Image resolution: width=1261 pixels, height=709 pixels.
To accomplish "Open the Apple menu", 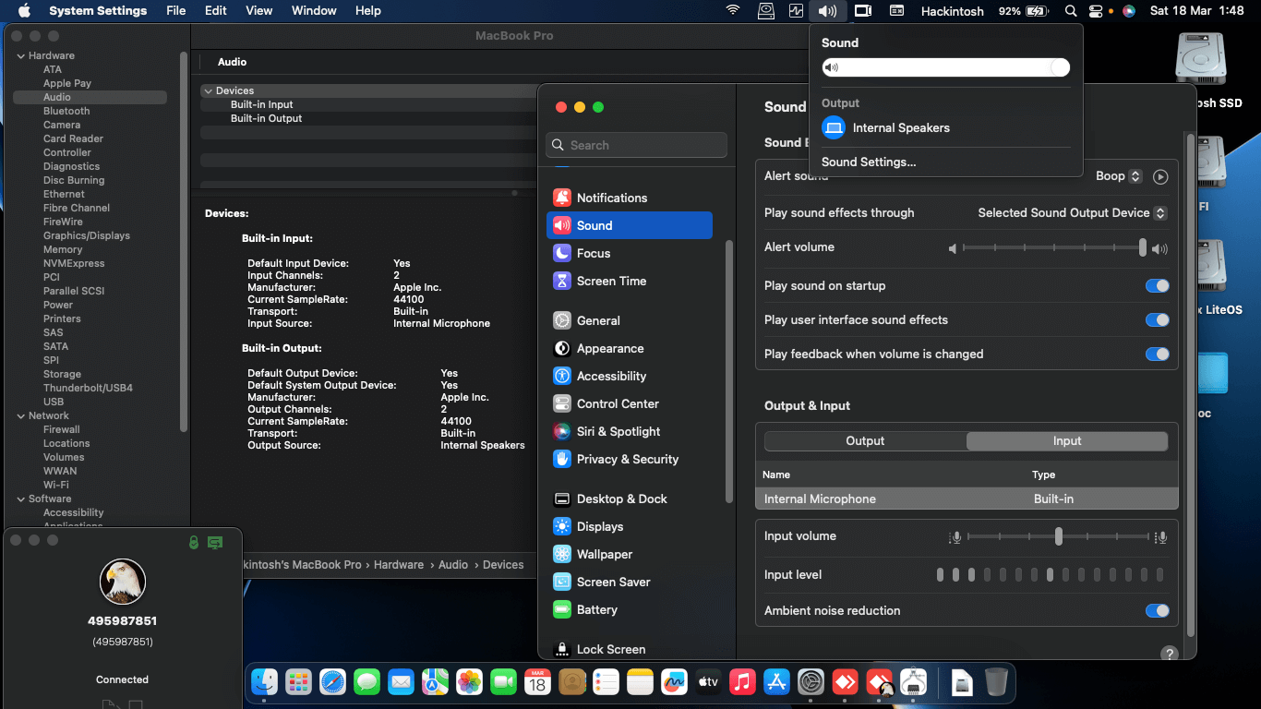I will tap(24, 11).
